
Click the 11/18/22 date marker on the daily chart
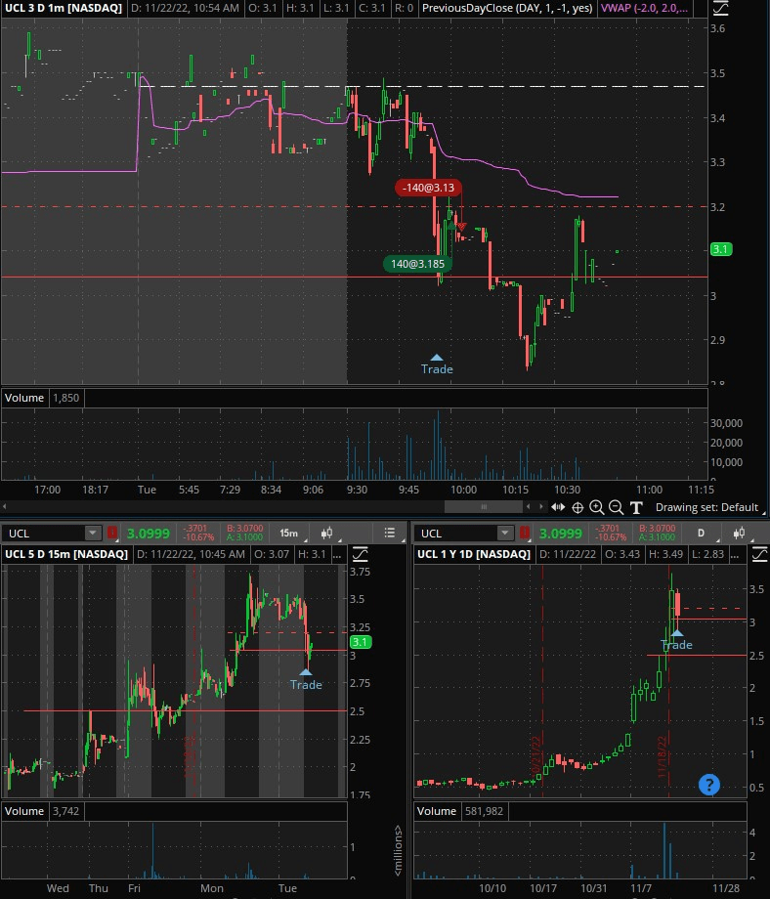662,756
